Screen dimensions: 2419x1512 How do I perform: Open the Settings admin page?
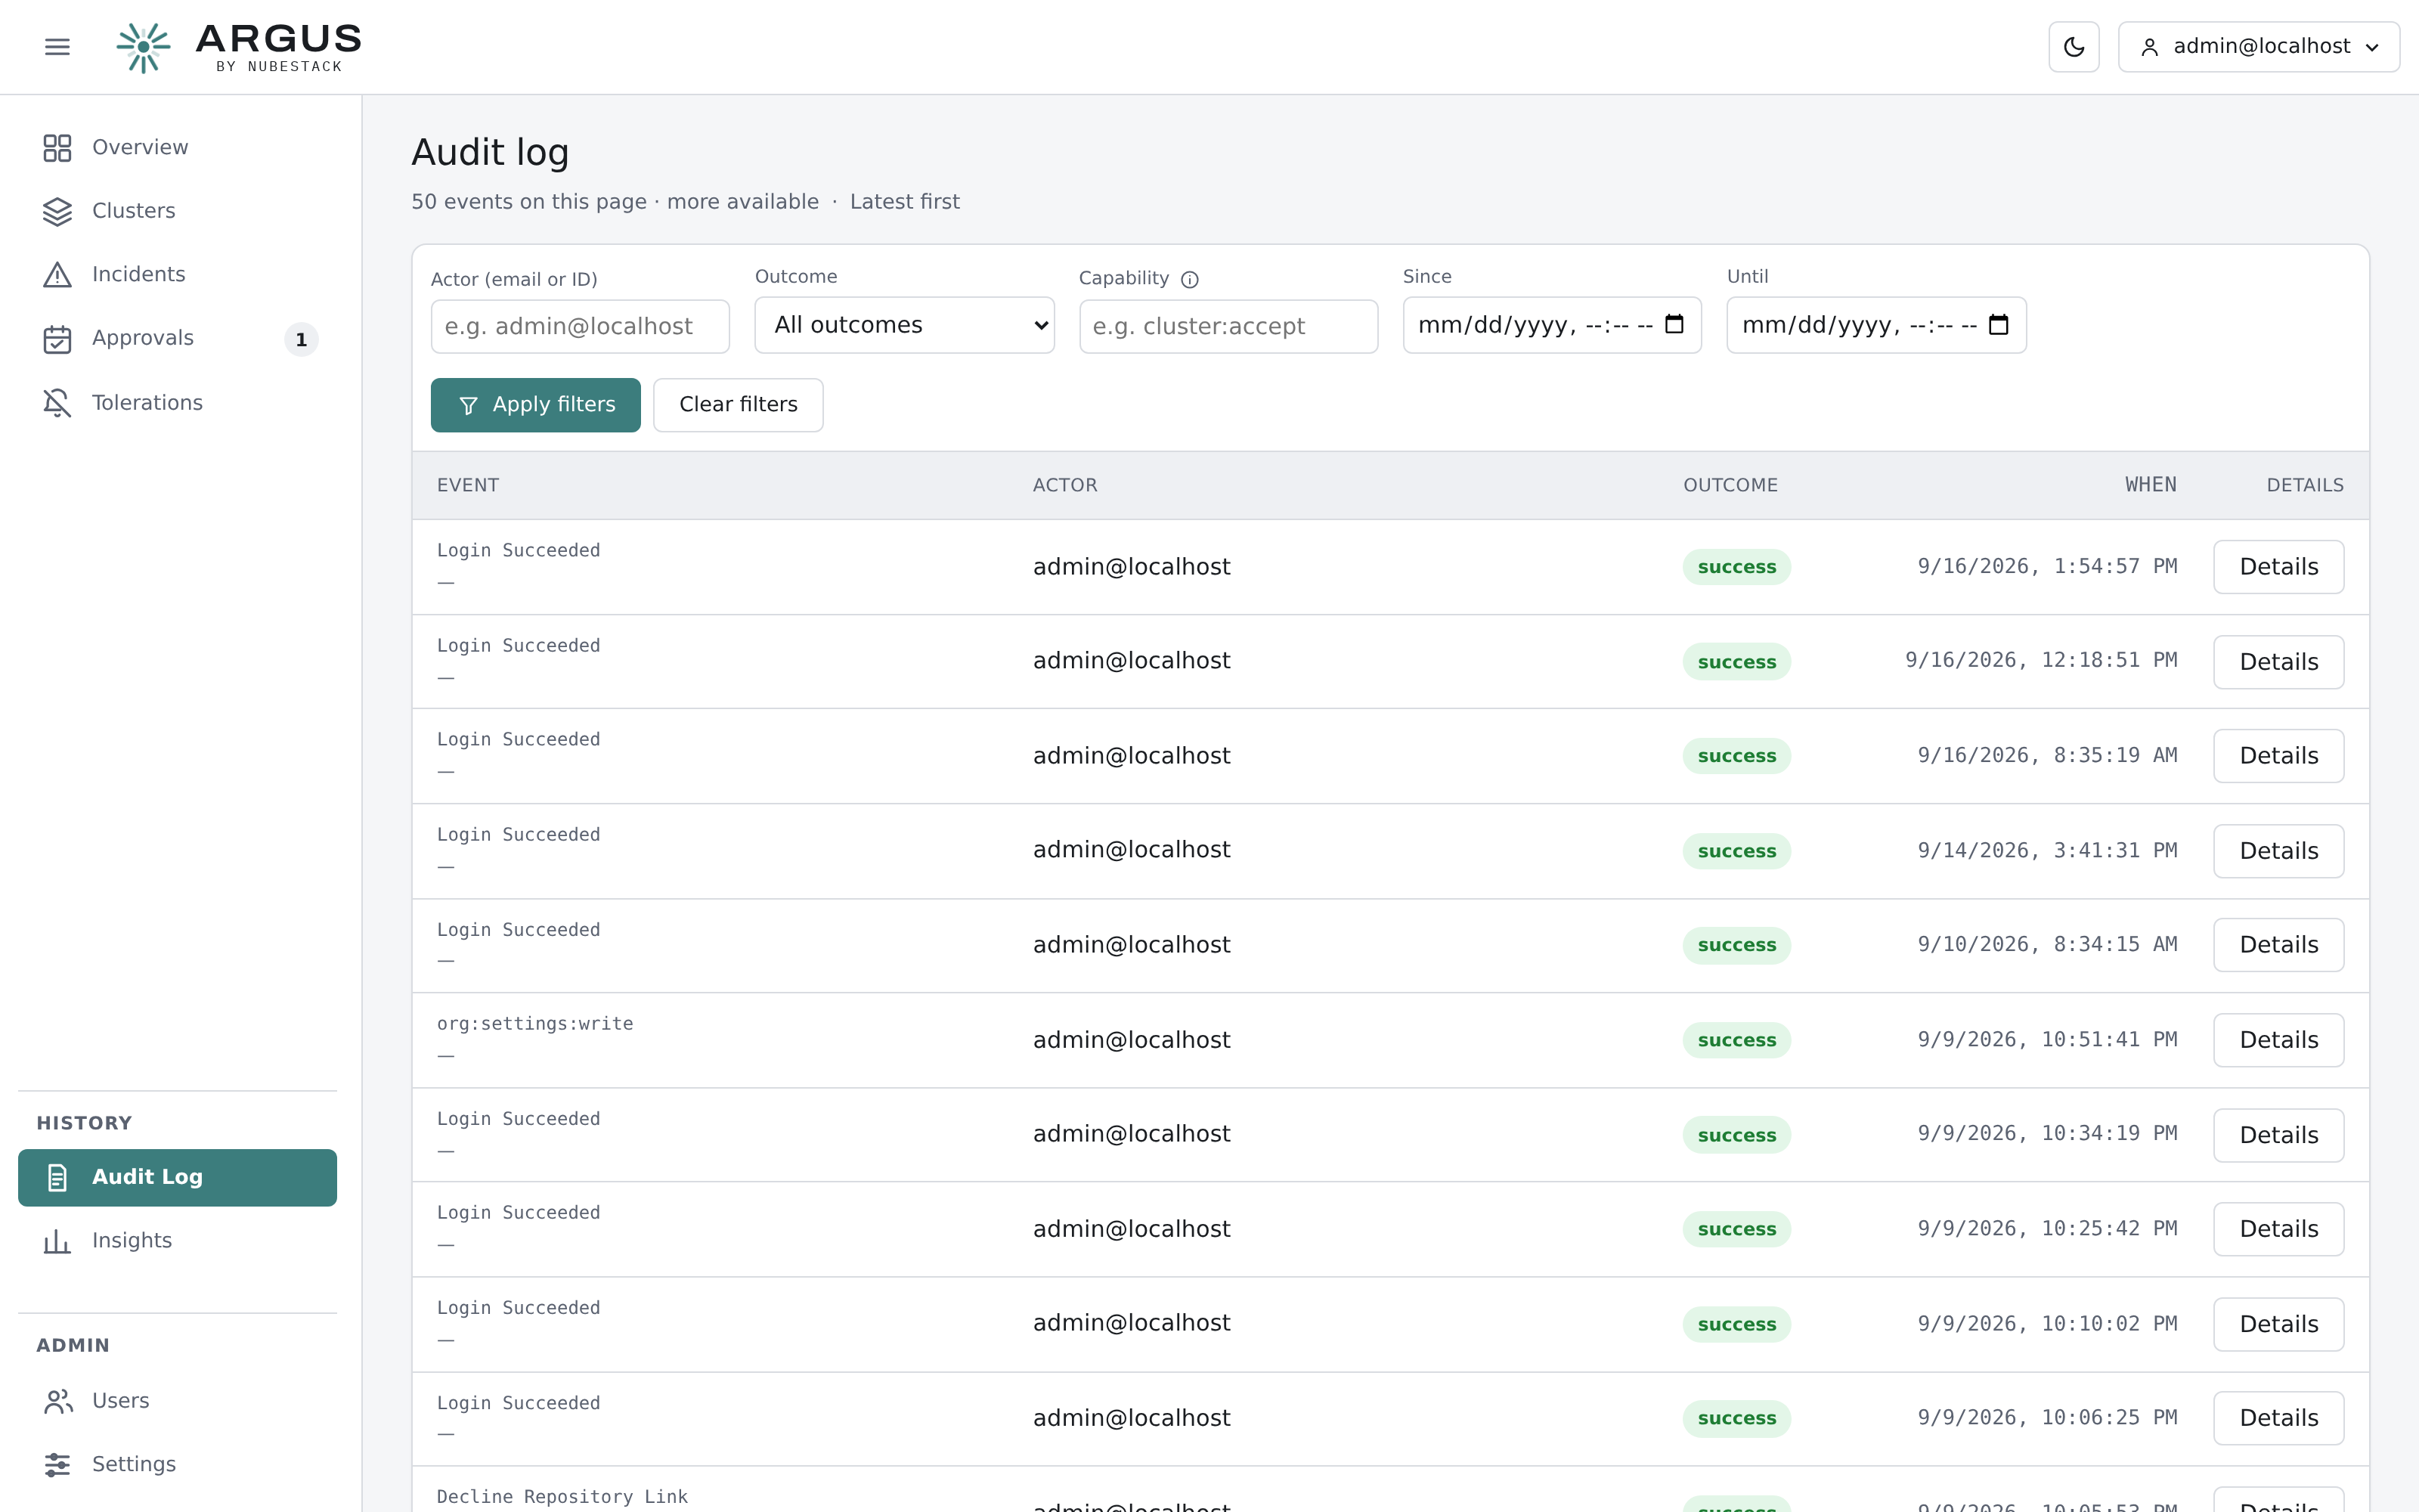(177, 1465)
